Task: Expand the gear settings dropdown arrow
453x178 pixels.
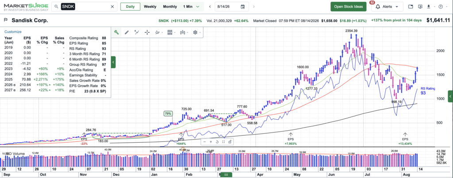Action: [x=200, y=33]
